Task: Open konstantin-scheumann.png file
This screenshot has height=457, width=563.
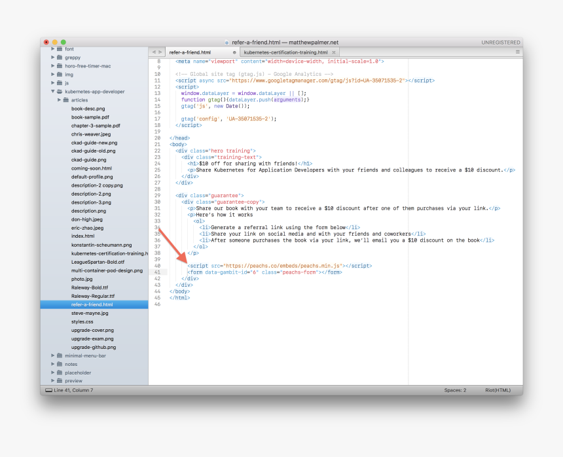Action: [x=101, y=245]
